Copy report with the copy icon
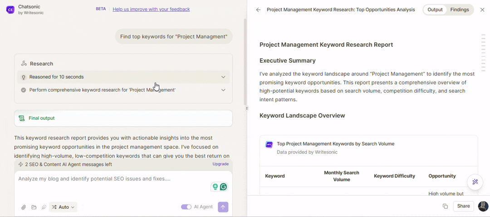 (445, 206)
